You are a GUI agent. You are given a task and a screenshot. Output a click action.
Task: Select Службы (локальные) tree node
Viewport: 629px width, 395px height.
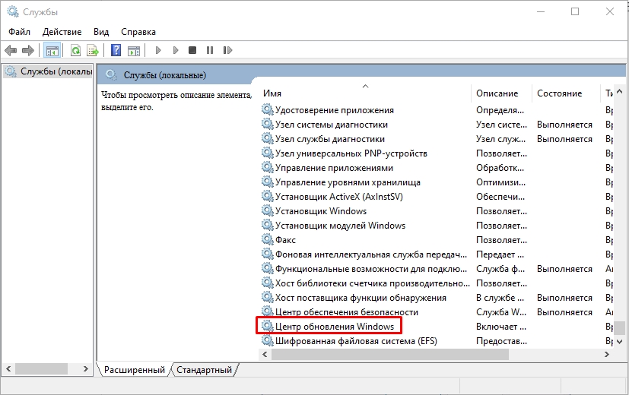pyautogui.click(x=48, y=71)
